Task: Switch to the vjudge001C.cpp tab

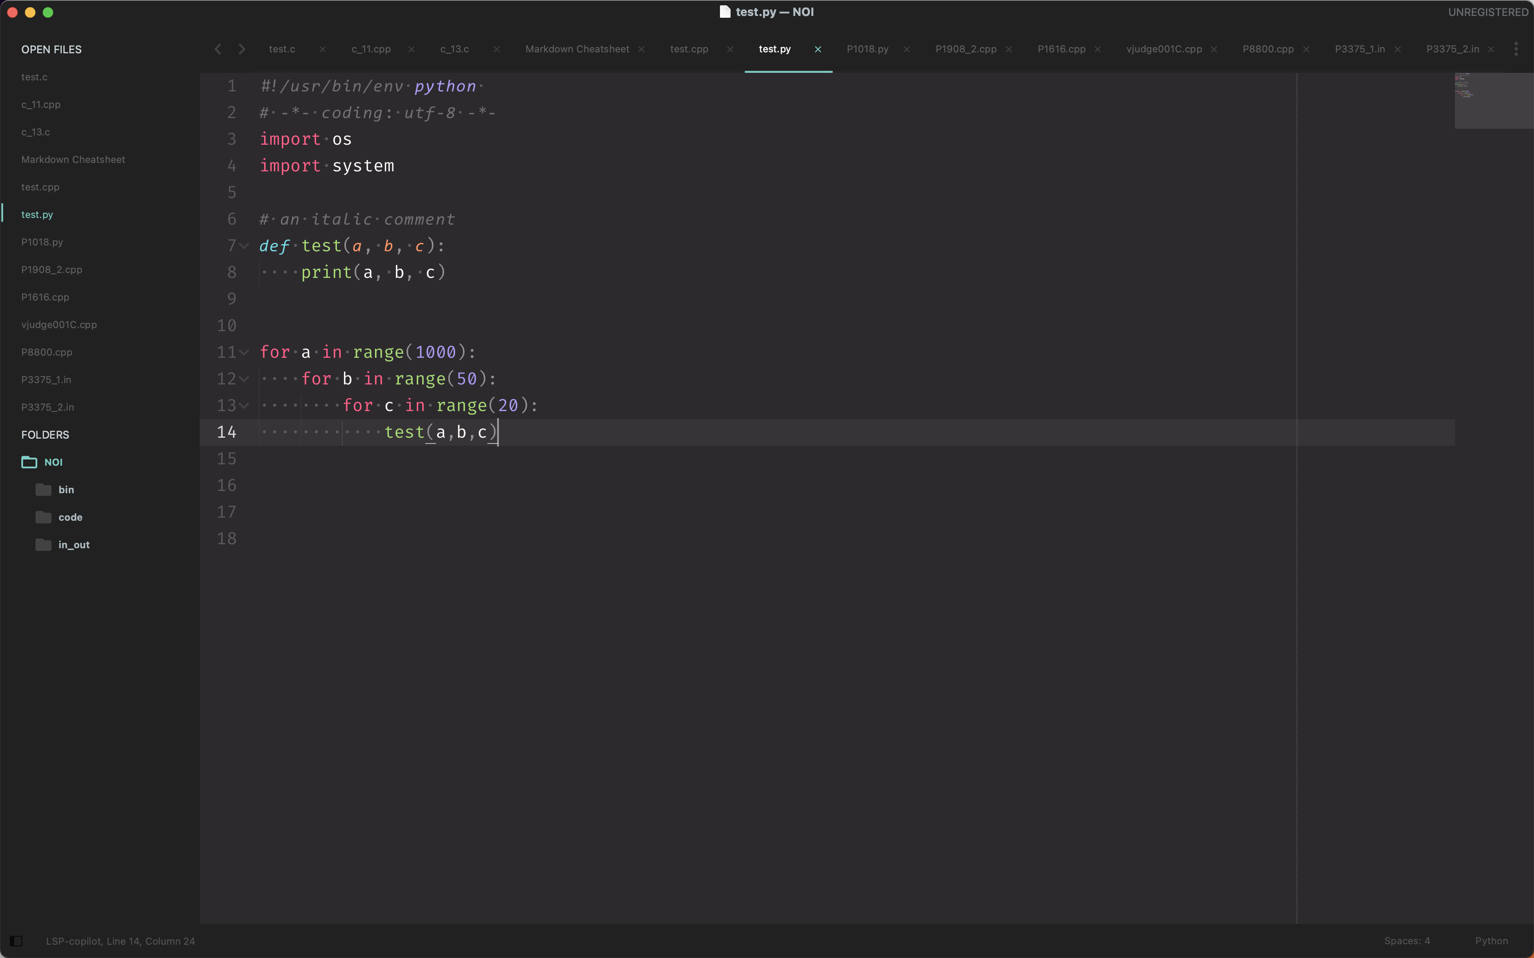Action: tap(1163, 49)
